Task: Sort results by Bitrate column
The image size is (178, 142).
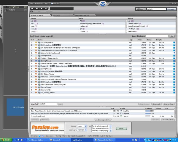Action: pos(151,40)
